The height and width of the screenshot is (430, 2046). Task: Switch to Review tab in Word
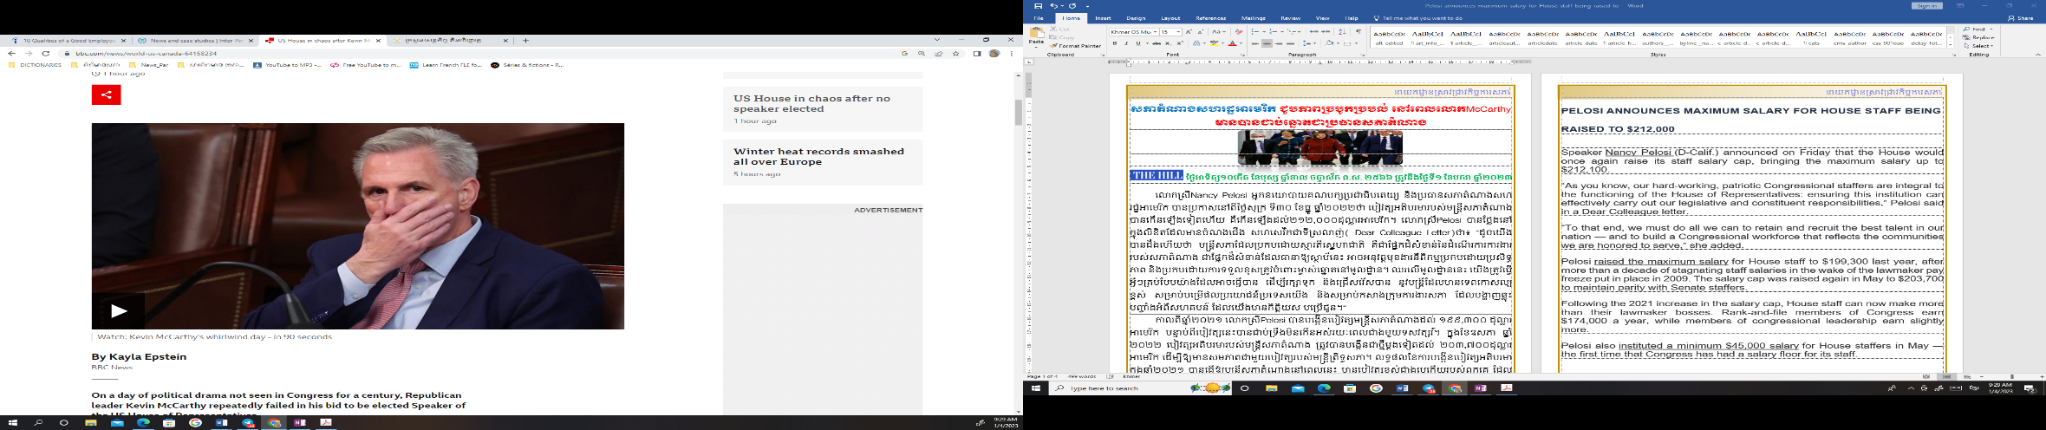[1291, 18]
